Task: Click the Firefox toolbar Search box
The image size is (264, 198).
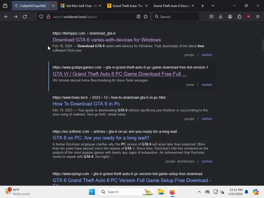Action: [176, 17]
